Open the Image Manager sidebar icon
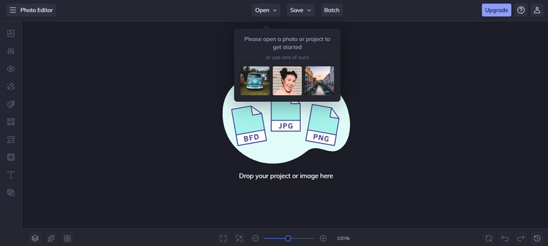Screen dimensions: 548x246 11,33
